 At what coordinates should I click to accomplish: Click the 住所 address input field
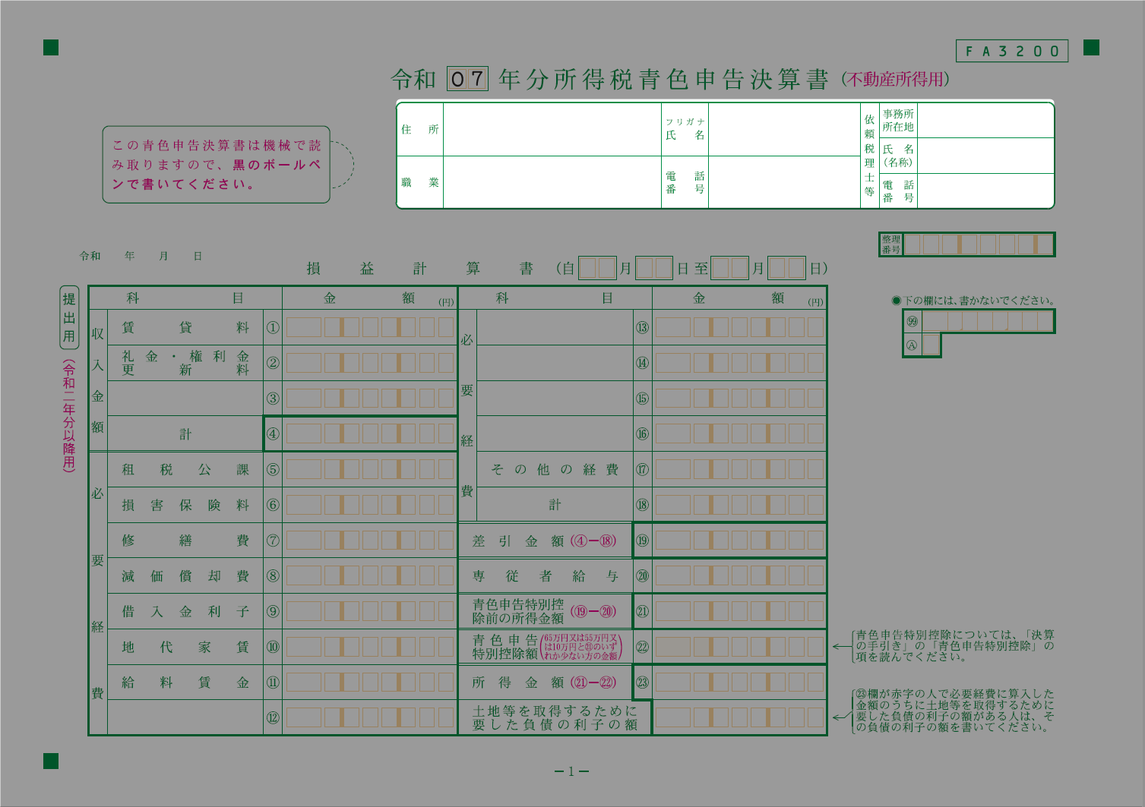click(552, 130)
